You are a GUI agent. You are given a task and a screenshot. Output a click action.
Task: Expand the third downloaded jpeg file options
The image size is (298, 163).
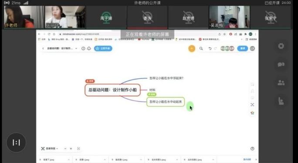(x=141, y=160)
